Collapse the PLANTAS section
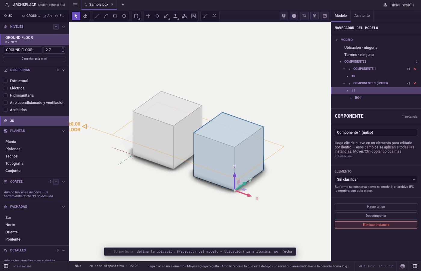 point(63,131)
